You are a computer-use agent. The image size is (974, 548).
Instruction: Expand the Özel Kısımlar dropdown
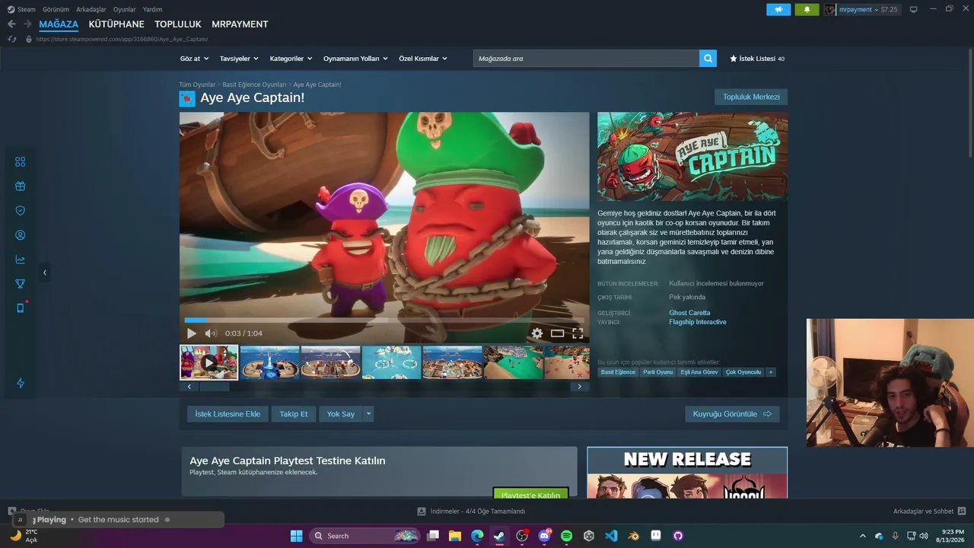coord(423,59)
